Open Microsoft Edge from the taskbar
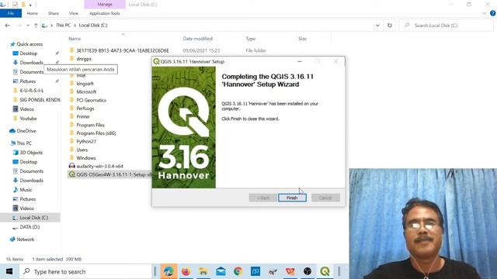This screenshot has width=497, height=279. click(x=169, y=271)
